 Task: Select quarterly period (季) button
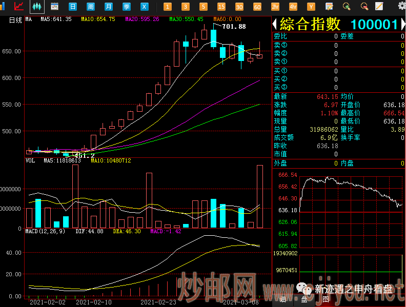[x=127, y=7]
